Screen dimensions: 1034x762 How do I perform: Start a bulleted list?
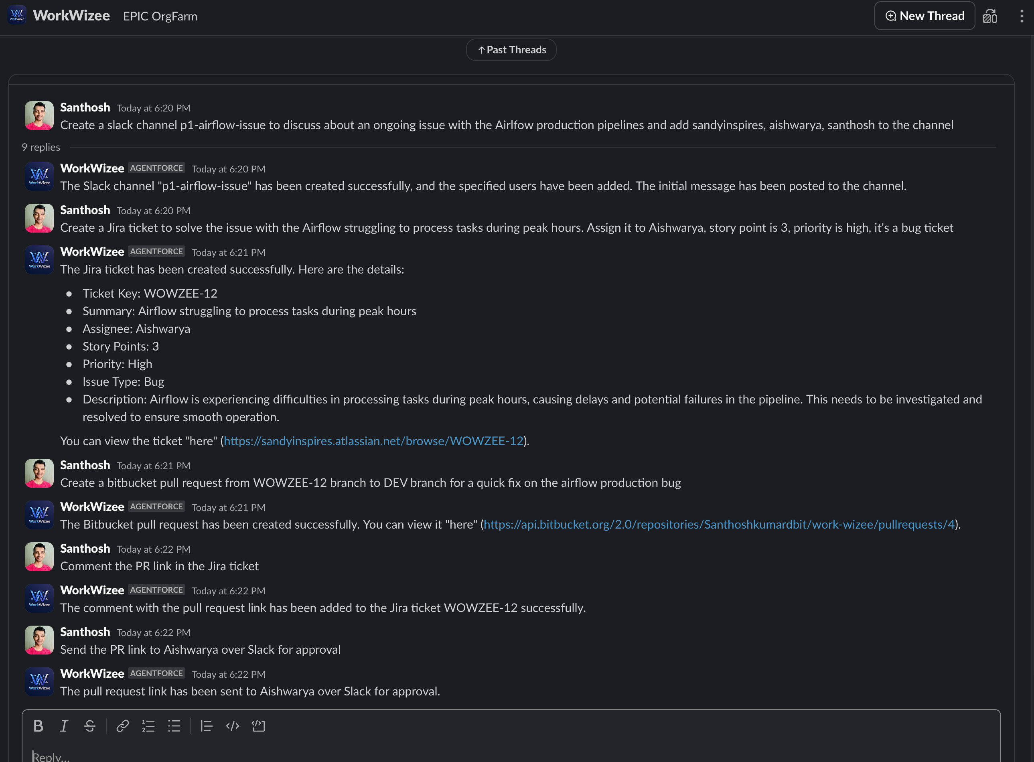(x=174, y=726)
